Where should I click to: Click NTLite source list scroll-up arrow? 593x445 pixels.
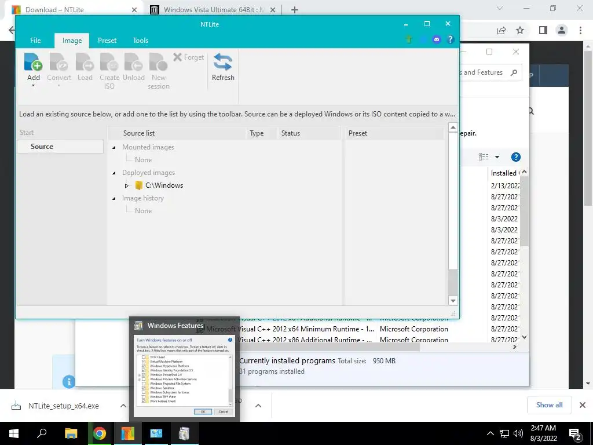[453, 127]
